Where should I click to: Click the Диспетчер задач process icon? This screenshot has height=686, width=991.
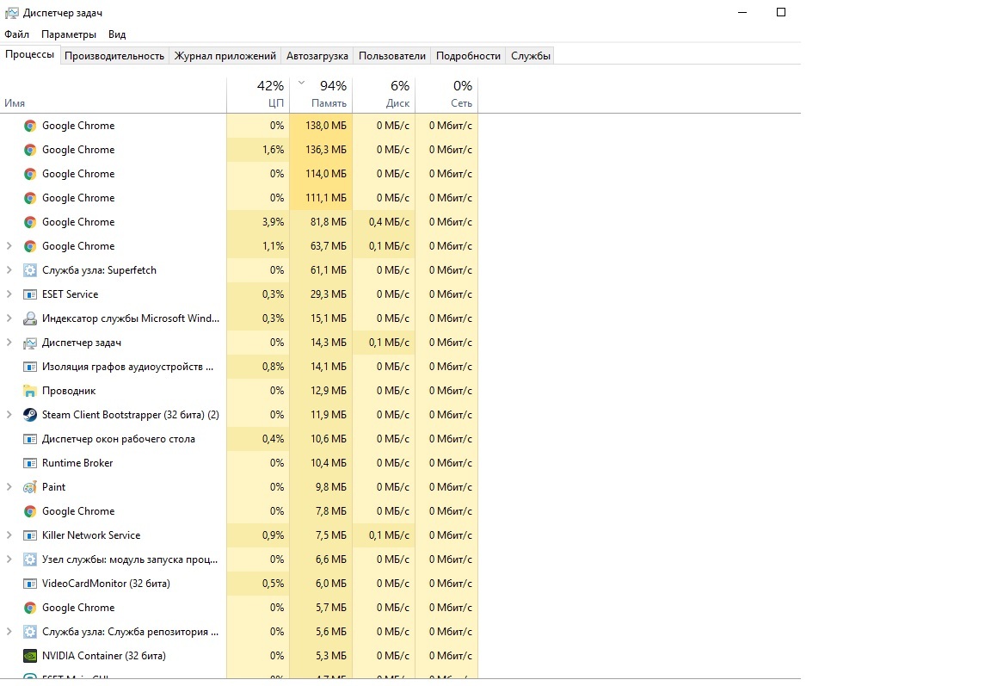(30, 343)
